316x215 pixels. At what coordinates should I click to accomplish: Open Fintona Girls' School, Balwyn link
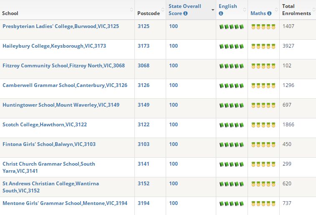[49, 144]
